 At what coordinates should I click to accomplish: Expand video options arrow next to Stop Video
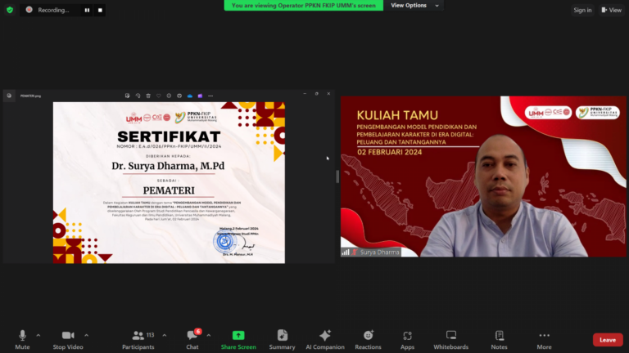pos(86,335)
